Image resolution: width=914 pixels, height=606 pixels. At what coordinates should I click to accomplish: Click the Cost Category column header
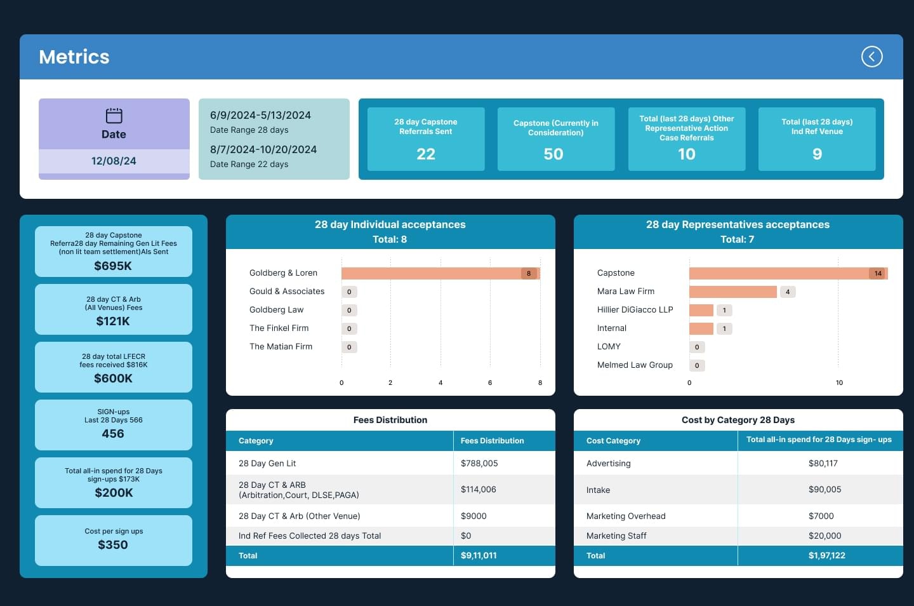[x=656, y=441]
